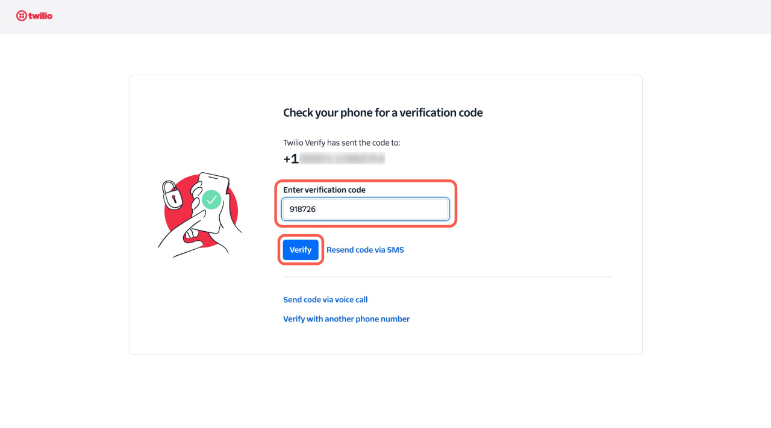Click the red circular Twilio symbol
771x428 pixels.
tap(21, 16)
